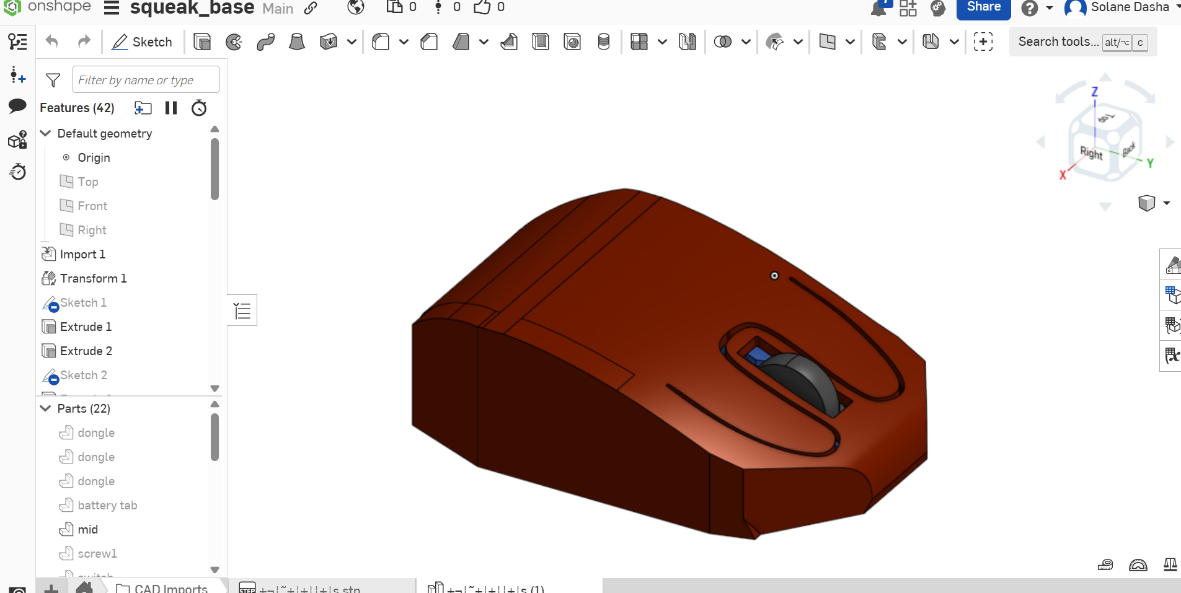1181x593 pixels.
Task: Select the Shell tool icon
Action: (x=541, y=42)
